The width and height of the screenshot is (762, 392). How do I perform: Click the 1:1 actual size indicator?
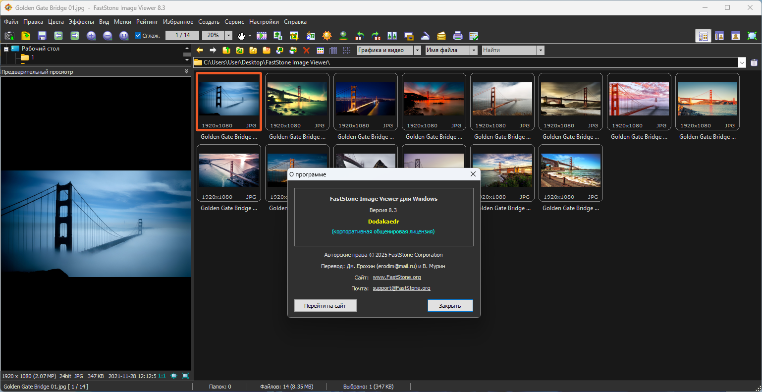pyautogui.click(x=162, y=376)
